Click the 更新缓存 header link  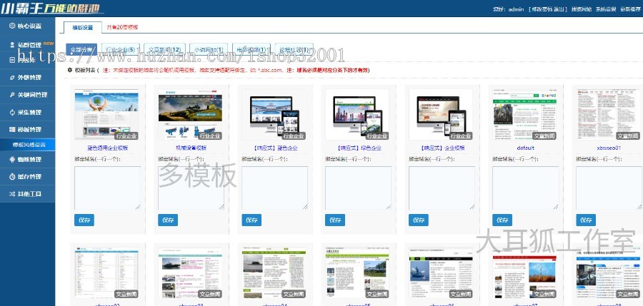pos(629,9)
